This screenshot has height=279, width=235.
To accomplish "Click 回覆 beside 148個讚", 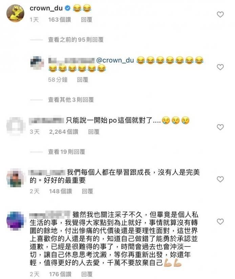I will coord(87,191).
